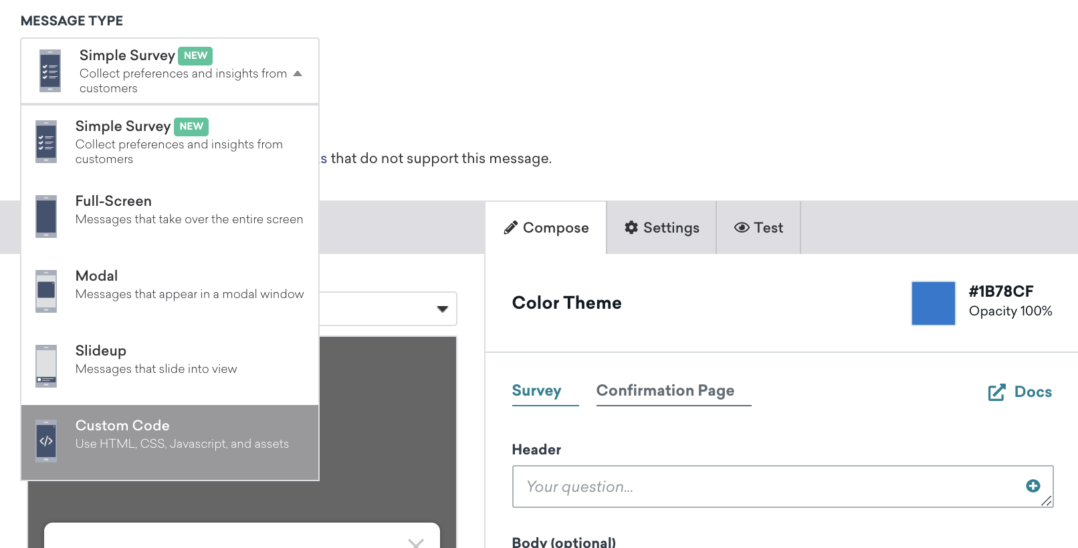Switch to the Confirmation Page tab
Image resolution: width=1078 pixels, height=548 pixels.
point(665,391)
